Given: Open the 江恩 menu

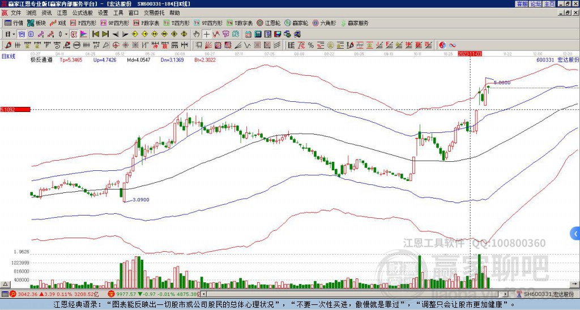Looking at the screenshot, I should coord(62,13).
